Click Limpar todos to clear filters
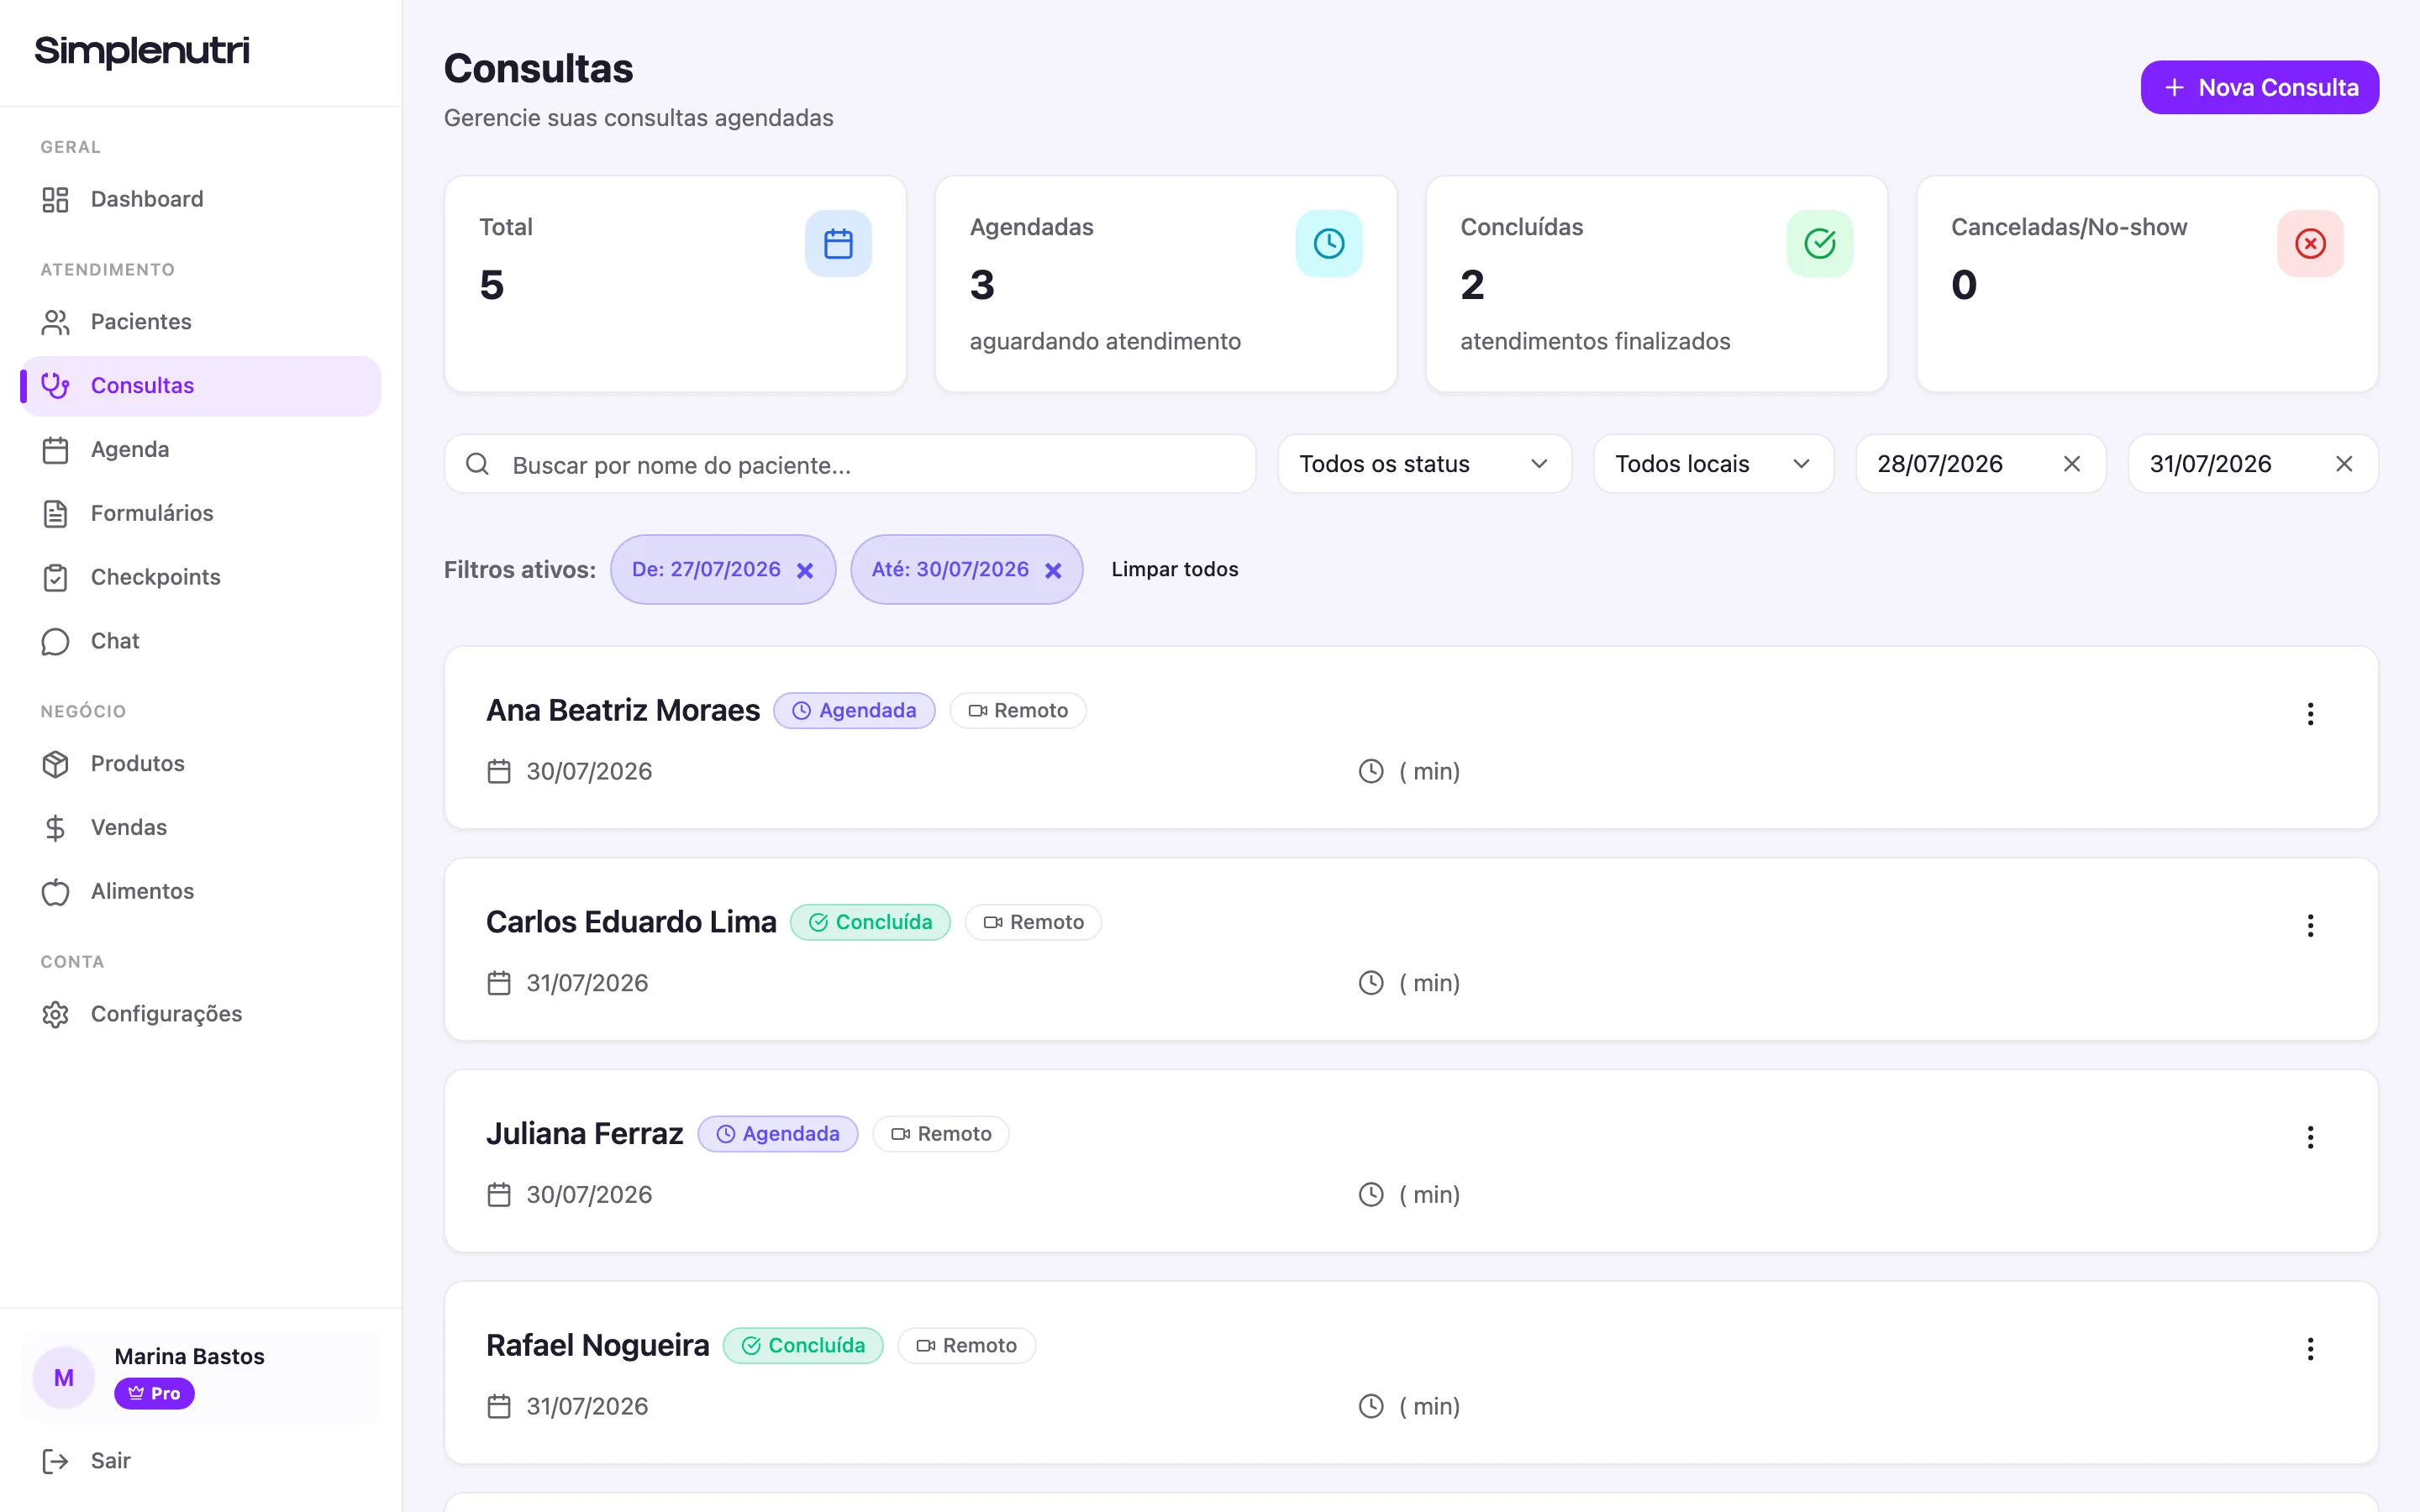 [x=1174, y=569]
